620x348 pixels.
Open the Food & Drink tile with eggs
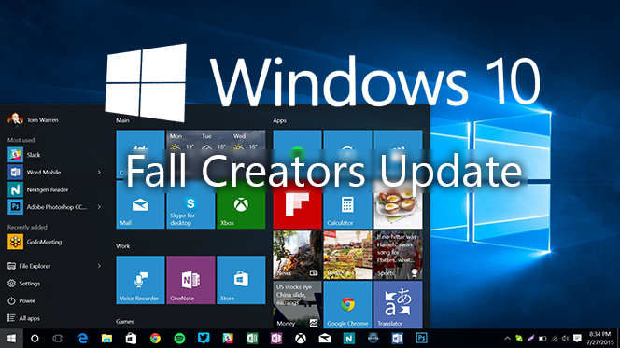click(398, 204)
